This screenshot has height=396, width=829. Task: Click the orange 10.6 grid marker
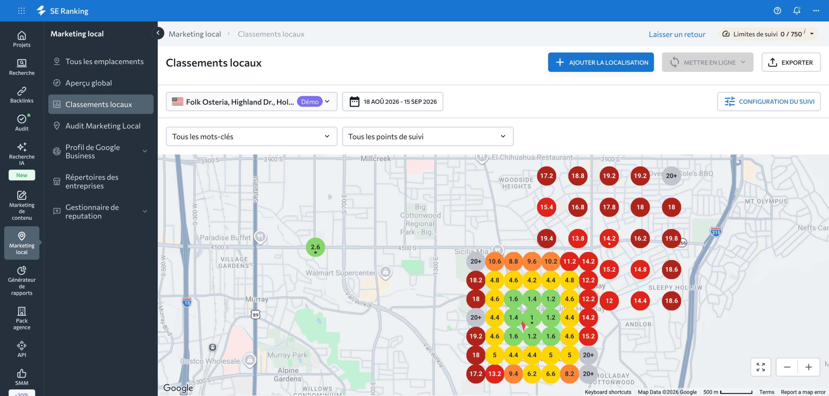tap(494, 261)
